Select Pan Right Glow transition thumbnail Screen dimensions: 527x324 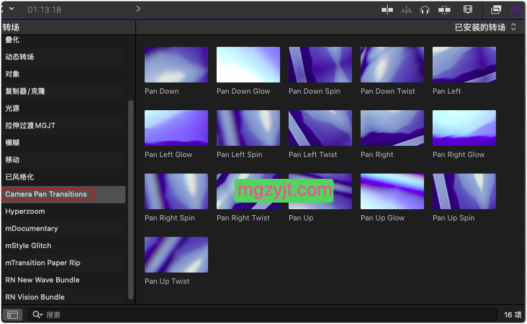pos(464,128)
